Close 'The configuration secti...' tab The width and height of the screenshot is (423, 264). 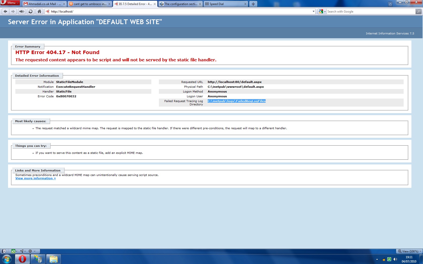200,4
